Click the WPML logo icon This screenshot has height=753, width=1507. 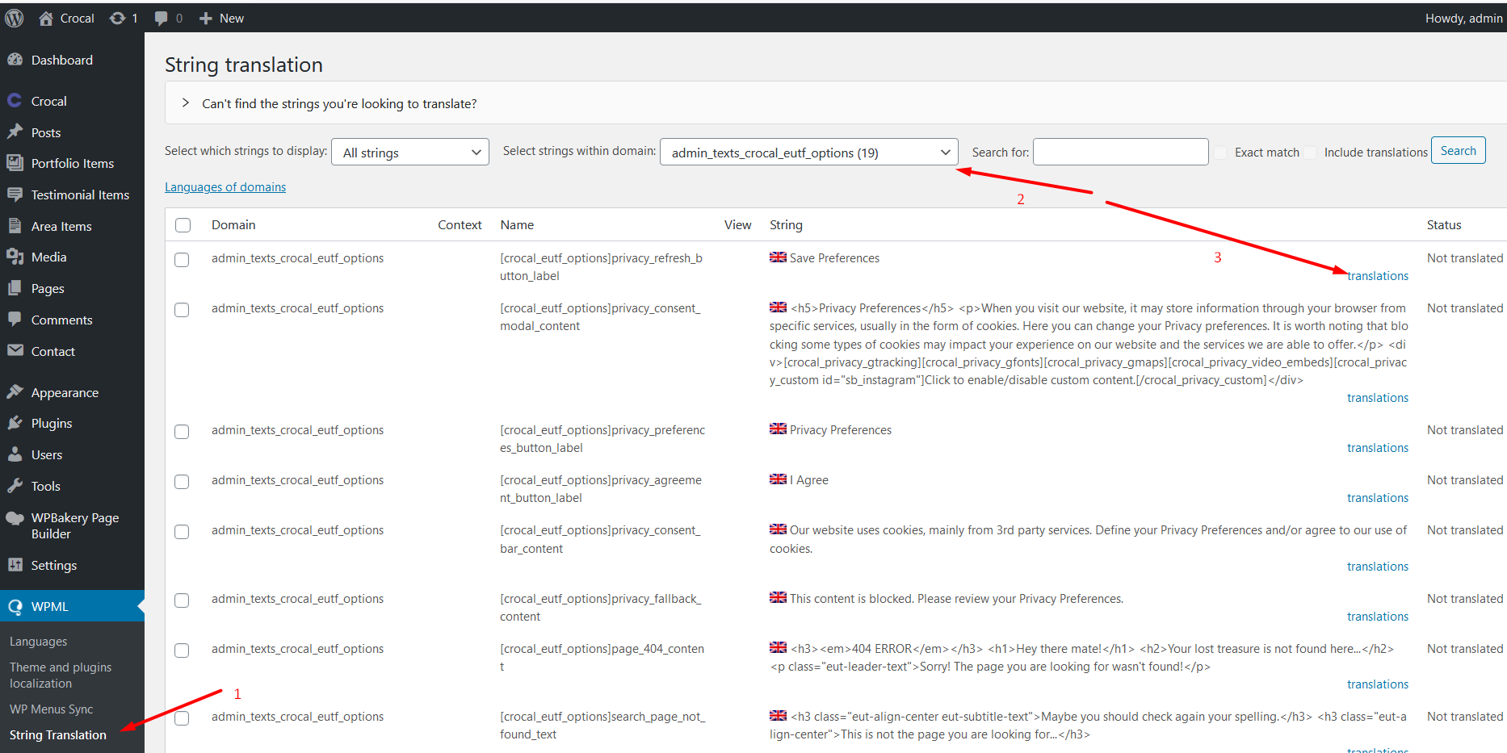15,607
